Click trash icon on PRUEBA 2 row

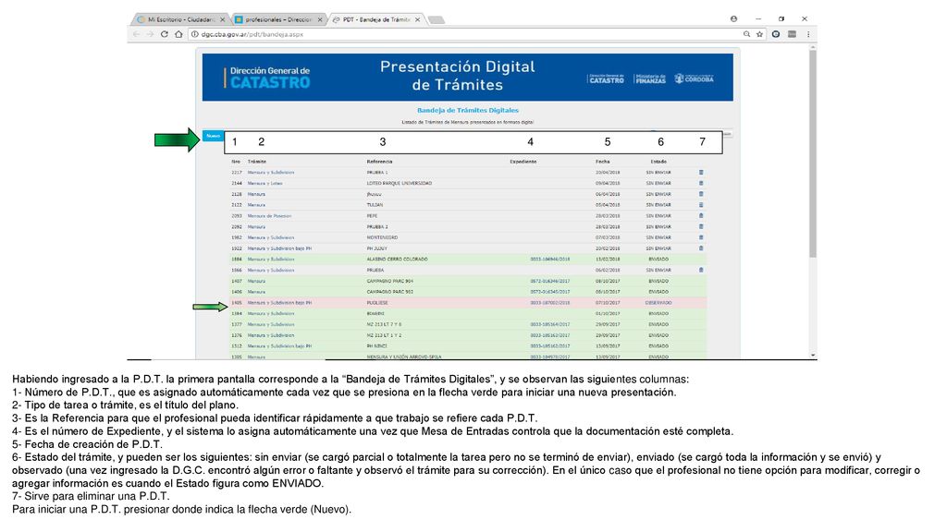pyautogui.click(x=701, y=227)
